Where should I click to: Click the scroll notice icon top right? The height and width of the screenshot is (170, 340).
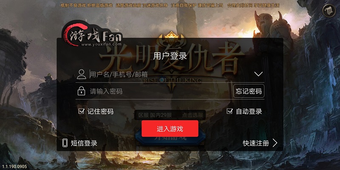[329, 11]
